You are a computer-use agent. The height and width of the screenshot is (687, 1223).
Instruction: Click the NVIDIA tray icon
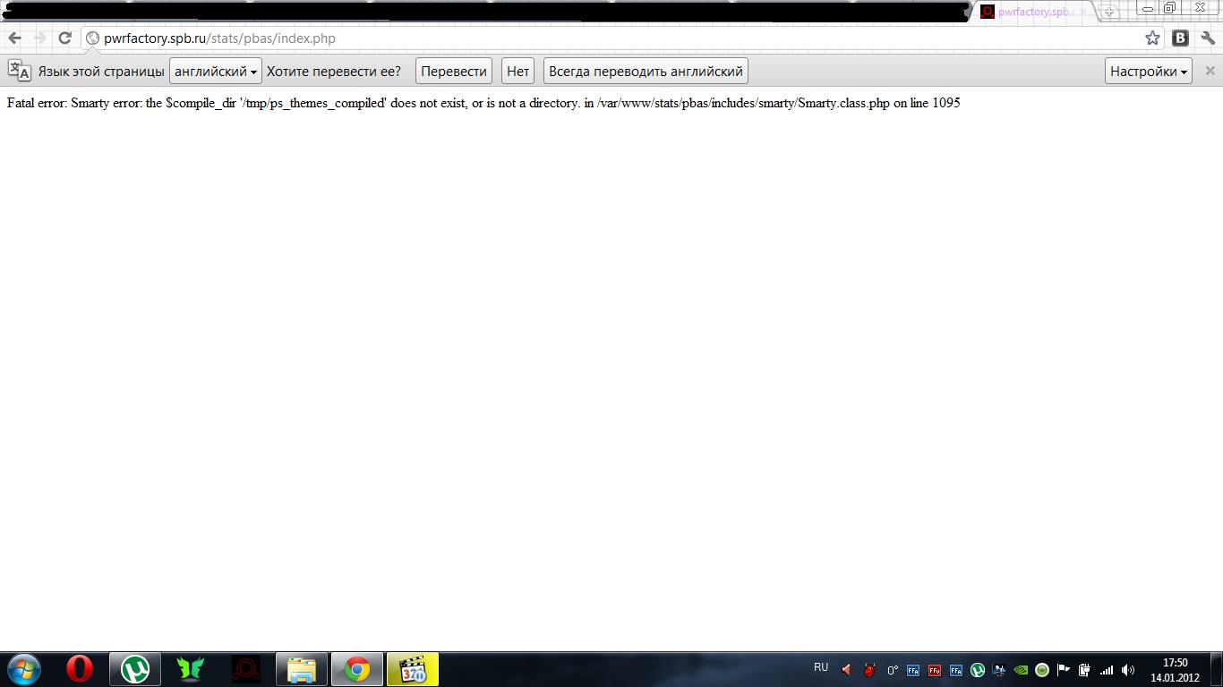[1021, 670]
